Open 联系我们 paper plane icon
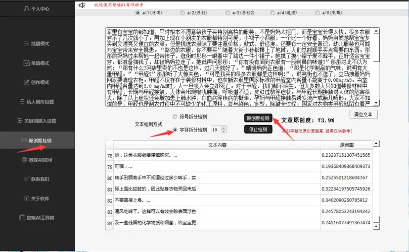Image resolution: width=409 pixels, height=252 pixels. pyautogui.click(x=27, y=179)
